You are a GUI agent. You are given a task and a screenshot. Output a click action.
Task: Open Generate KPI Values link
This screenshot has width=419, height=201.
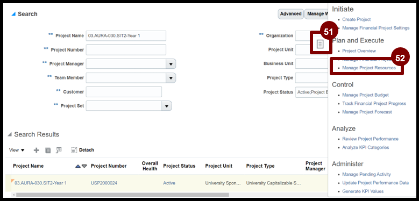(363, 191)
